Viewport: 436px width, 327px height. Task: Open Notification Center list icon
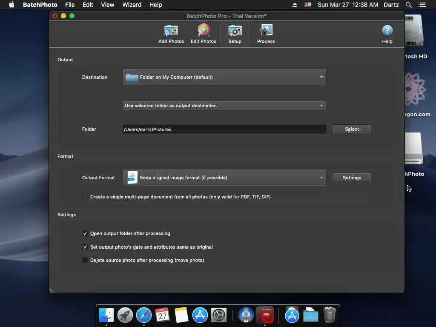point(422,5)
